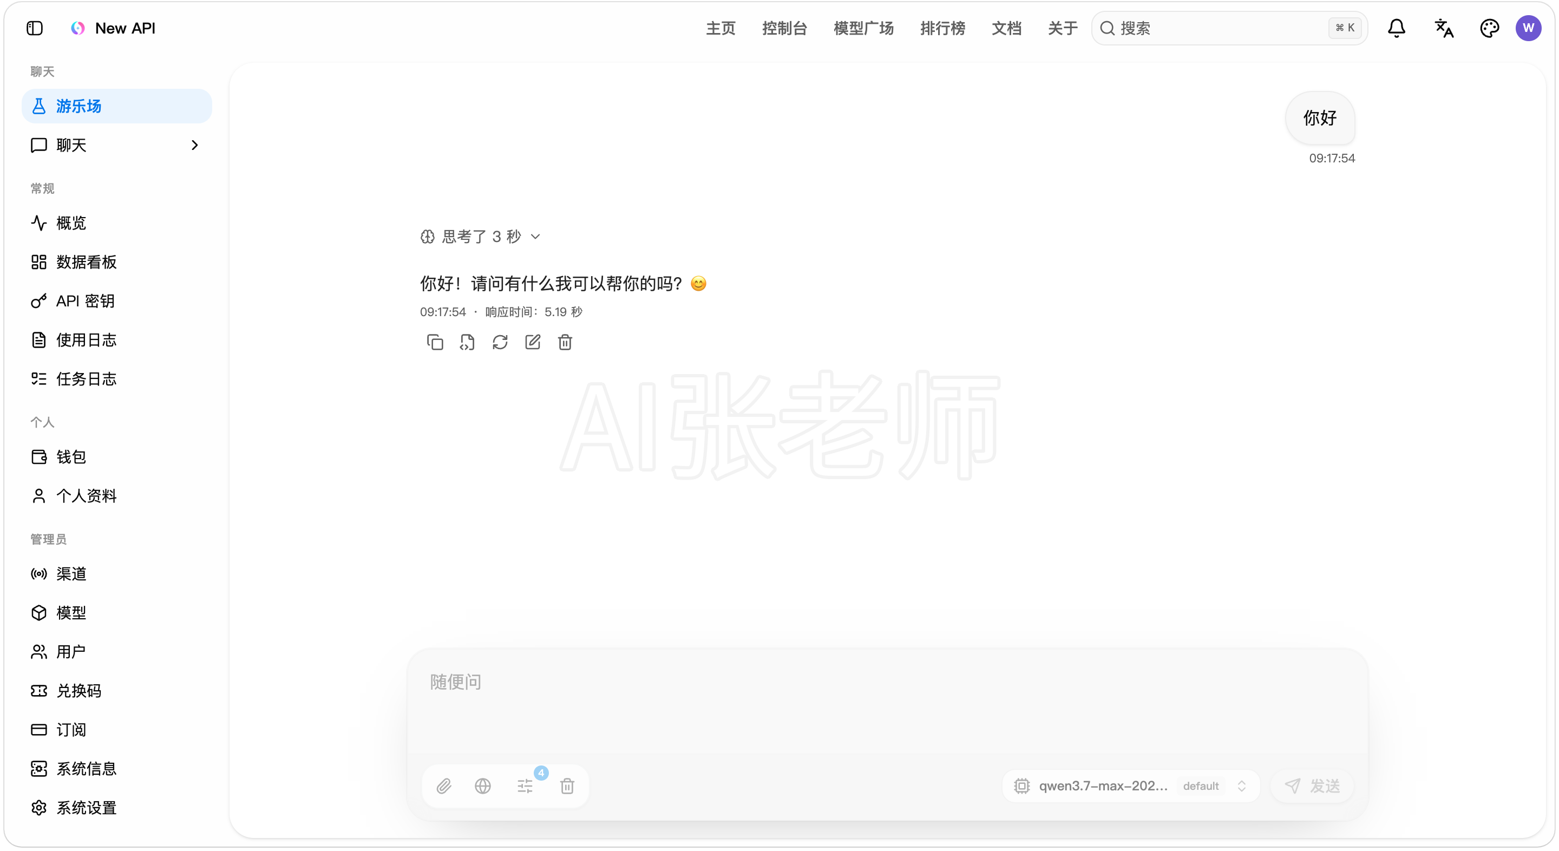This screenshot has width=1559, height=851.
Task: Open 数据看板 in the sidebar
Action: [x=117, y=262]
